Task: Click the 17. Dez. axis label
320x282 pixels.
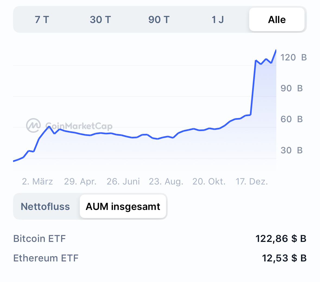Action: pos(252,181)
